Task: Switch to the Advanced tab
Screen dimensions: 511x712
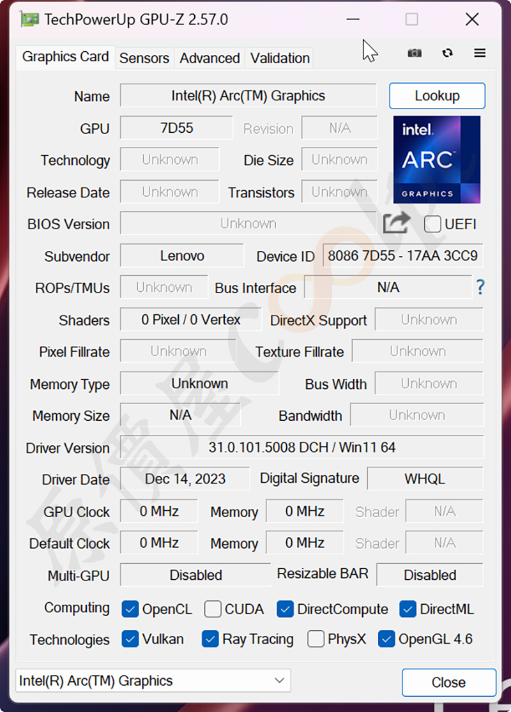Action: pos(210,58)
